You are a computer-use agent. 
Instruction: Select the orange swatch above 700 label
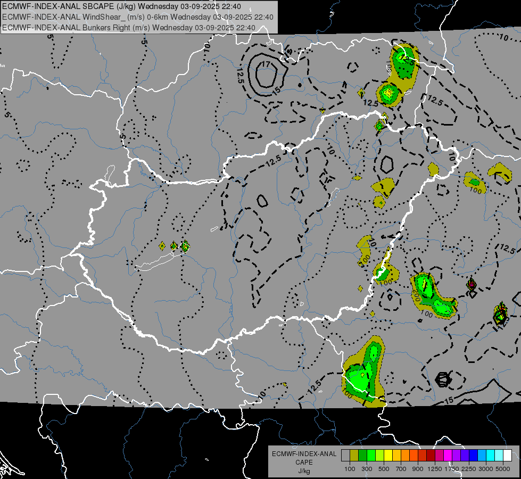[406, 456]
